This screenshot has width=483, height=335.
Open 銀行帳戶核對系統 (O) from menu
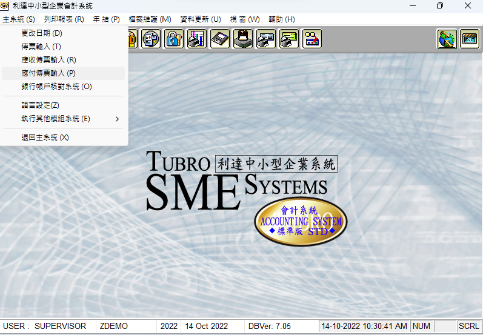[64, 87]
